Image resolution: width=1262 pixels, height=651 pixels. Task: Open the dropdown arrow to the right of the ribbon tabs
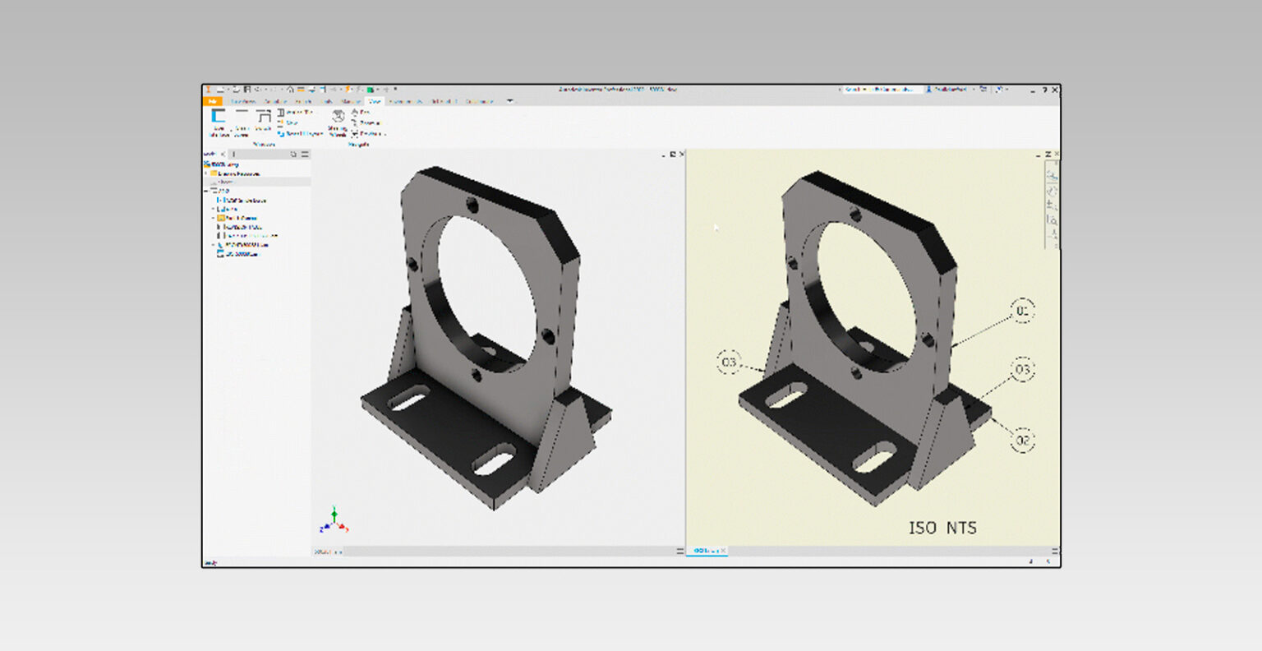(509, 100)
